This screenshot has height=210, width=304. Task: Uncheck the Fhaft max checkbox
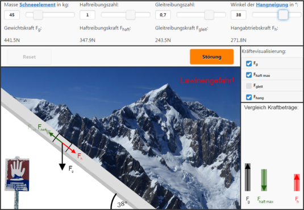[249, 75]
